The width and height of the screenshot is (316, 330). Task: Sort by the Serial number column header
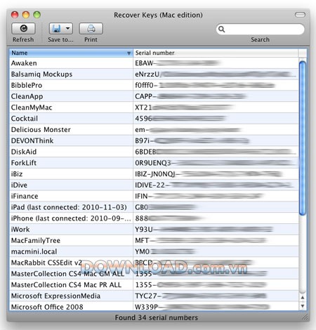pos(216,53)
